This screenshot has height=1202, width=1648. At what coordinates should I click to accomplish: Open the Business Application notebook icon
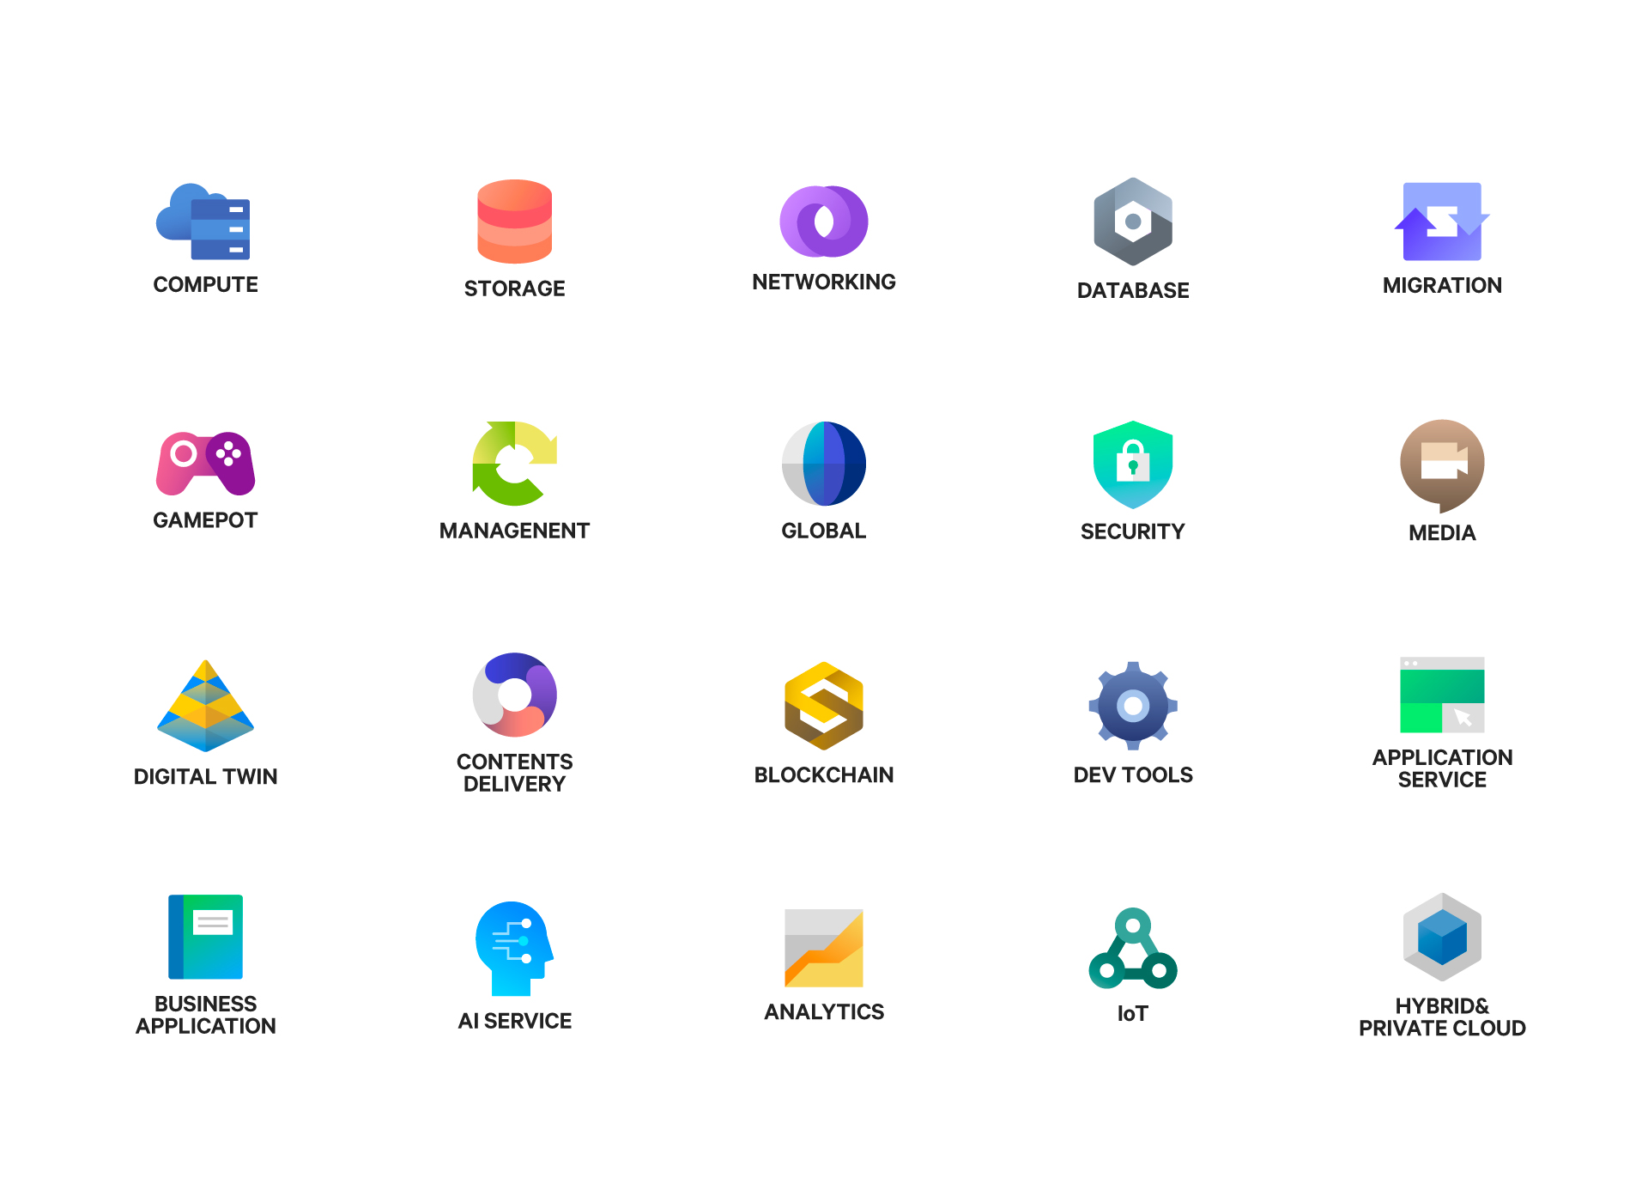point(205,937)
